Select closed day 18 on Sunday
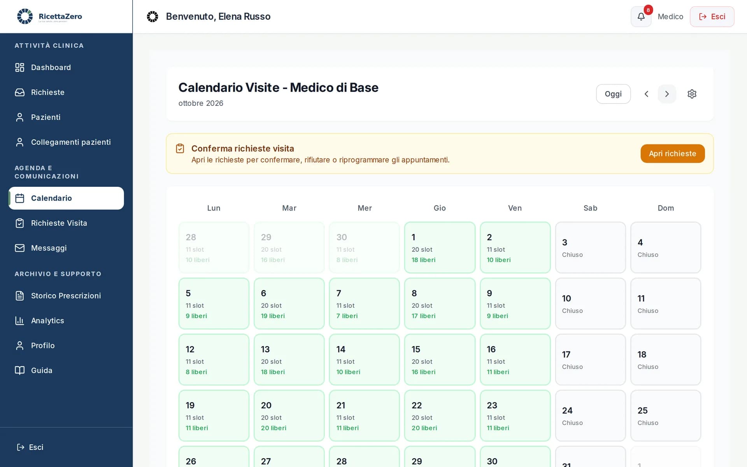747x467 pixels. (666, 360)
